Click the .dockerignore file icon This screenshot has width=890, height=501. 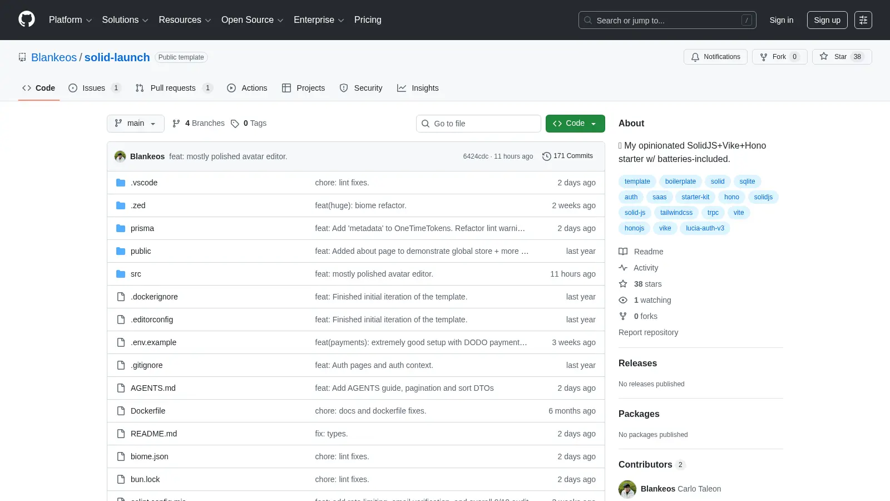[x=121, y=297]
